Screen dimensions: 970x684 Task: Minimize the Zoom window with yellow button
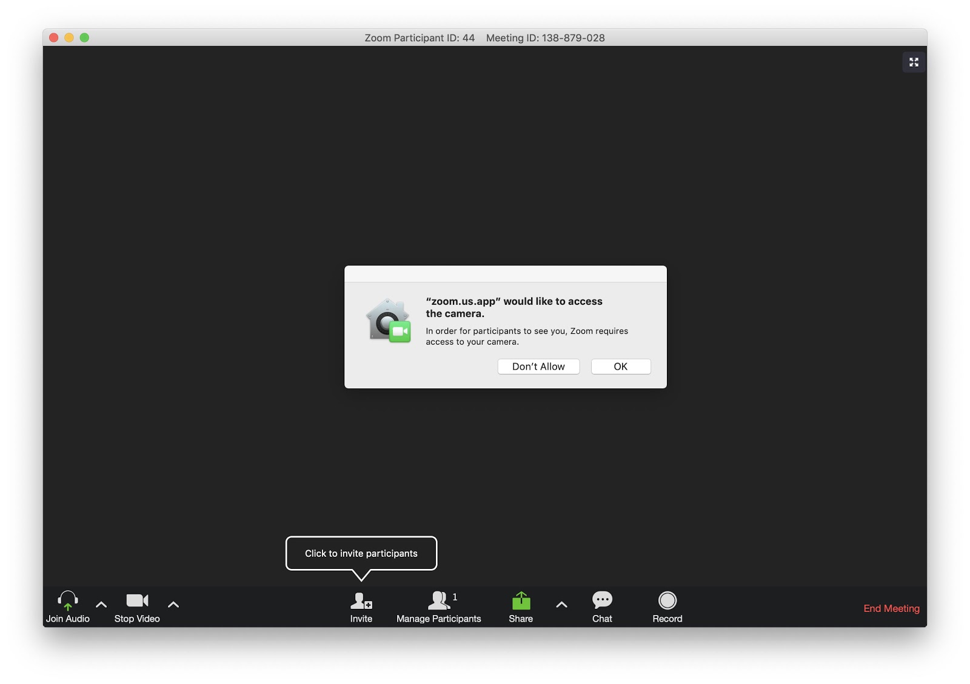pos(69,38)
